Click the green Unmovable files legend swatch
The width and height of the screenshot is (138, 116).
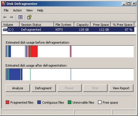[70, 102]
